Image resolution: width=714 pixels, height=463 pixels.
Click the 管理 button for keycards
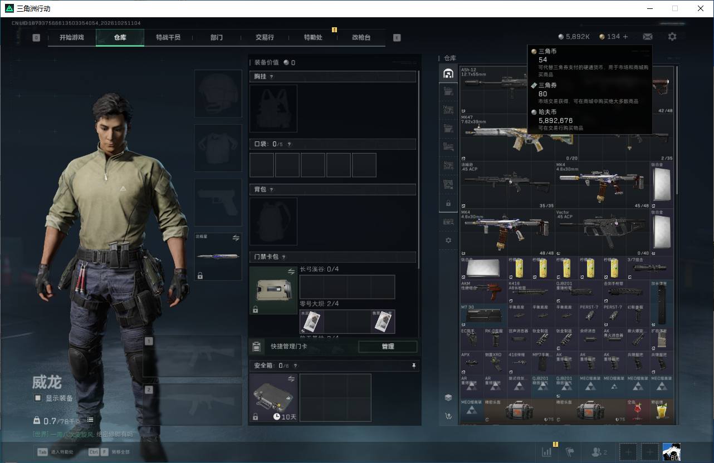(388, 347)
